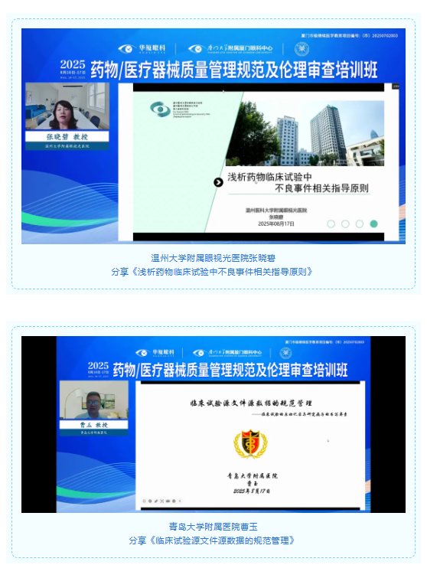This screenshot has width=427, height=578.
Task: Click the campus buildings photo on first slide
Action: click(x=305, y=133)
